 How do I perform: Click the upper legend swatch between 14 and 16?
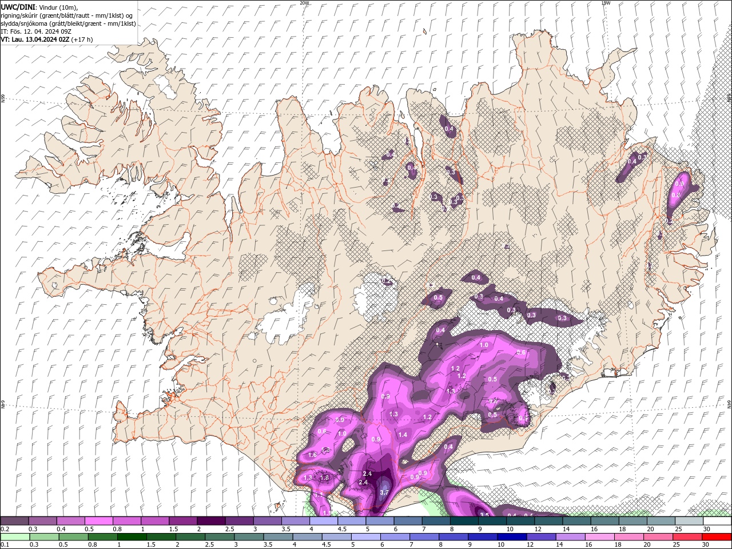click(576, 521)
